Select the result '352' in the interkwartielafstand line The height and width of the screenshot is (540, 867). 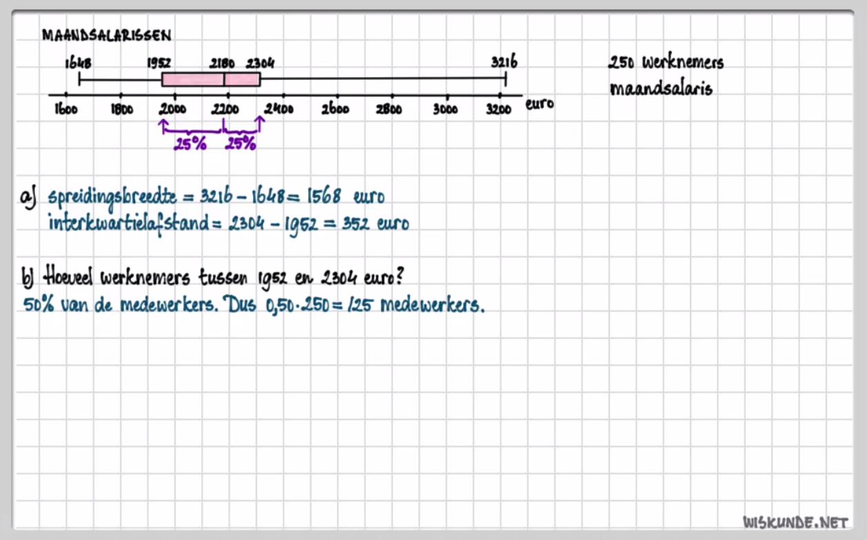pos(356,225)
